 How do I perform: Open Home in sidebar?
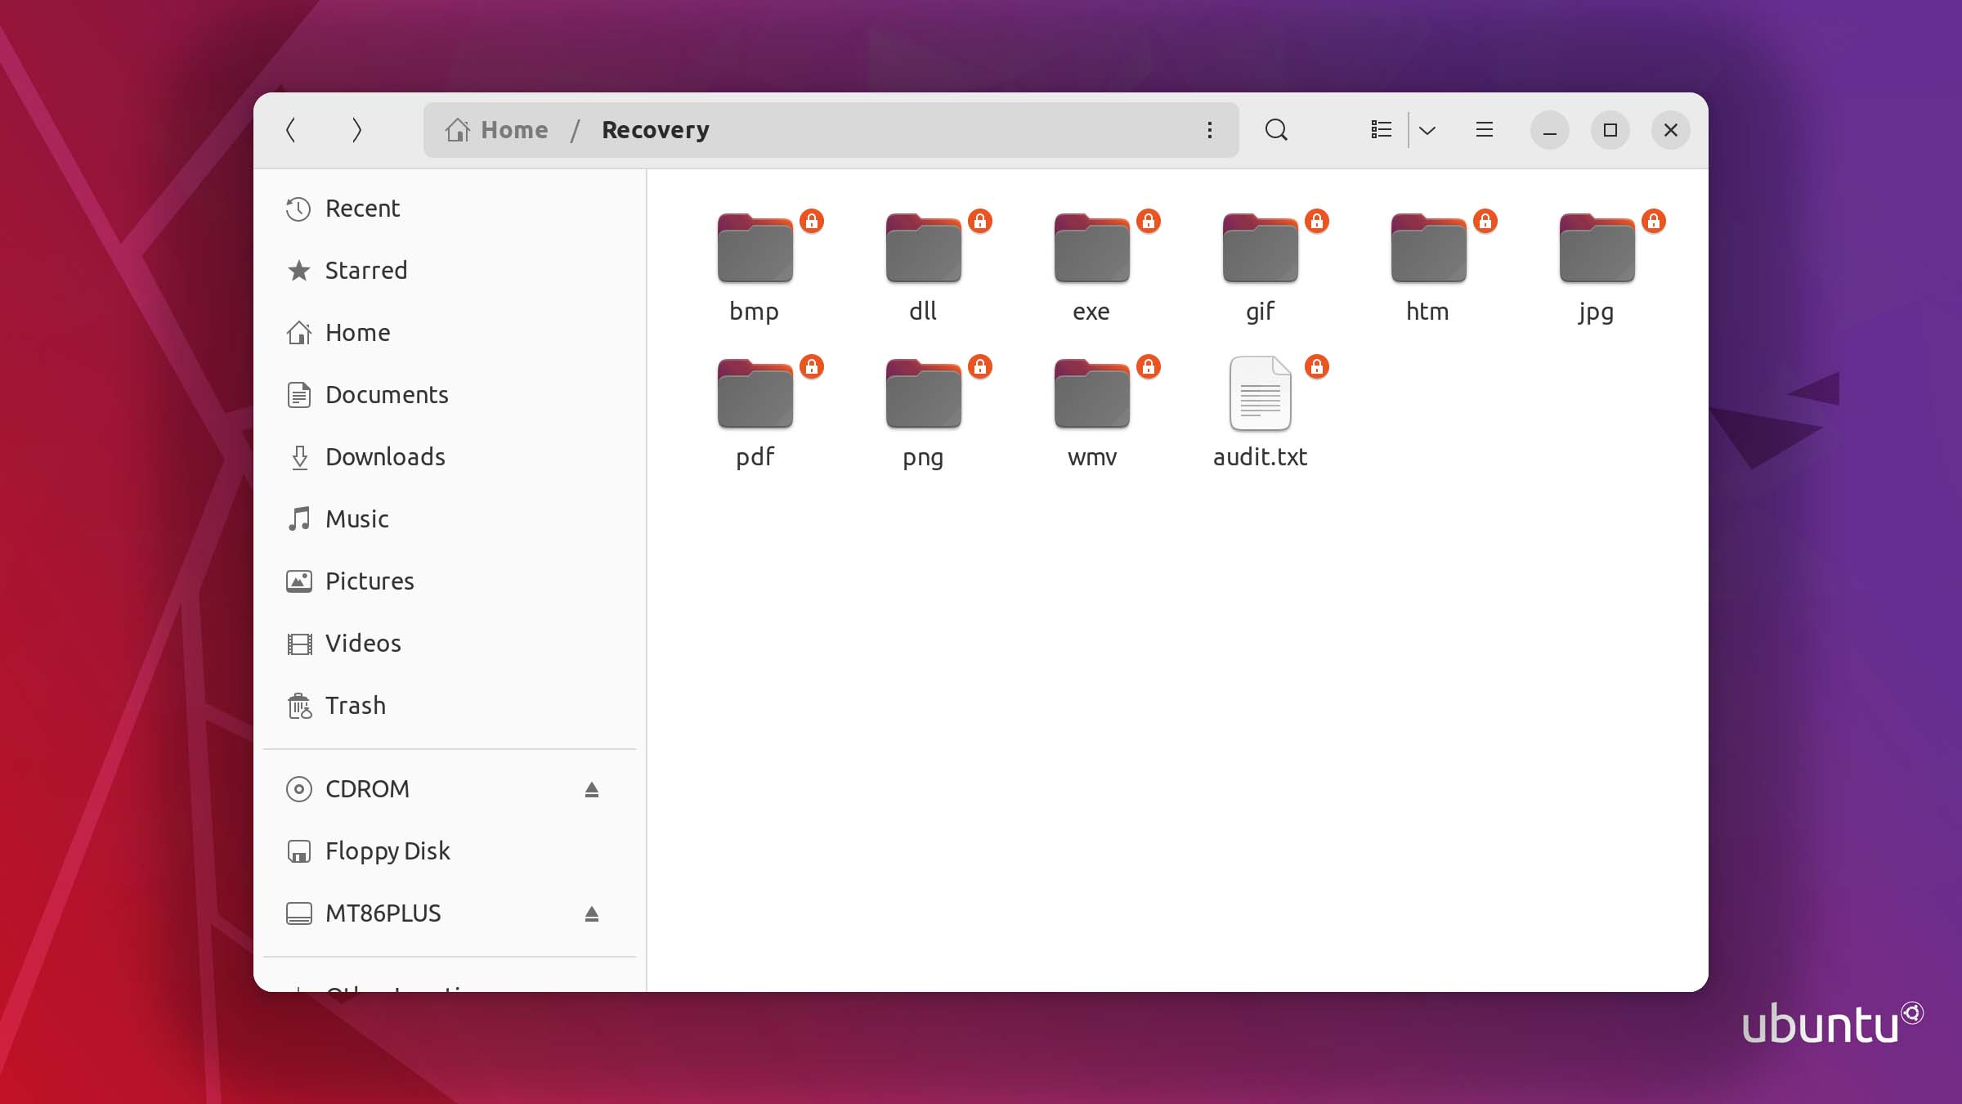click(450, 333)
